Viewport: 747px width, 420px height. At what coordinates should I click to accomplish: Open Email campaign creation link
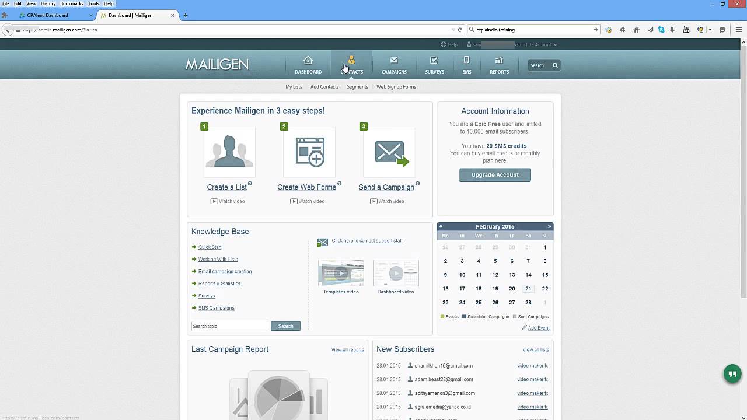click(x=225, y=271)
